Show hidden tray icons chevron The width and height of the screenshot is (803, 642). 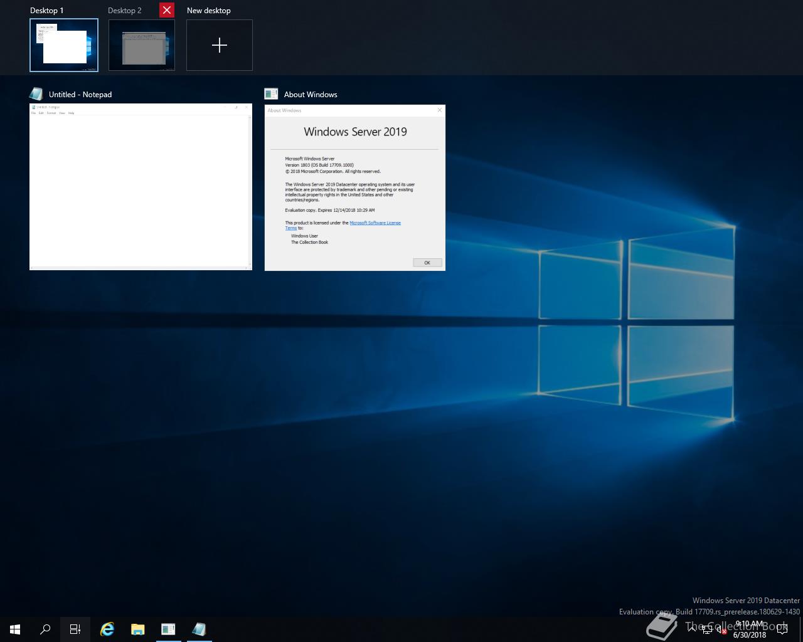pos(691,629)
